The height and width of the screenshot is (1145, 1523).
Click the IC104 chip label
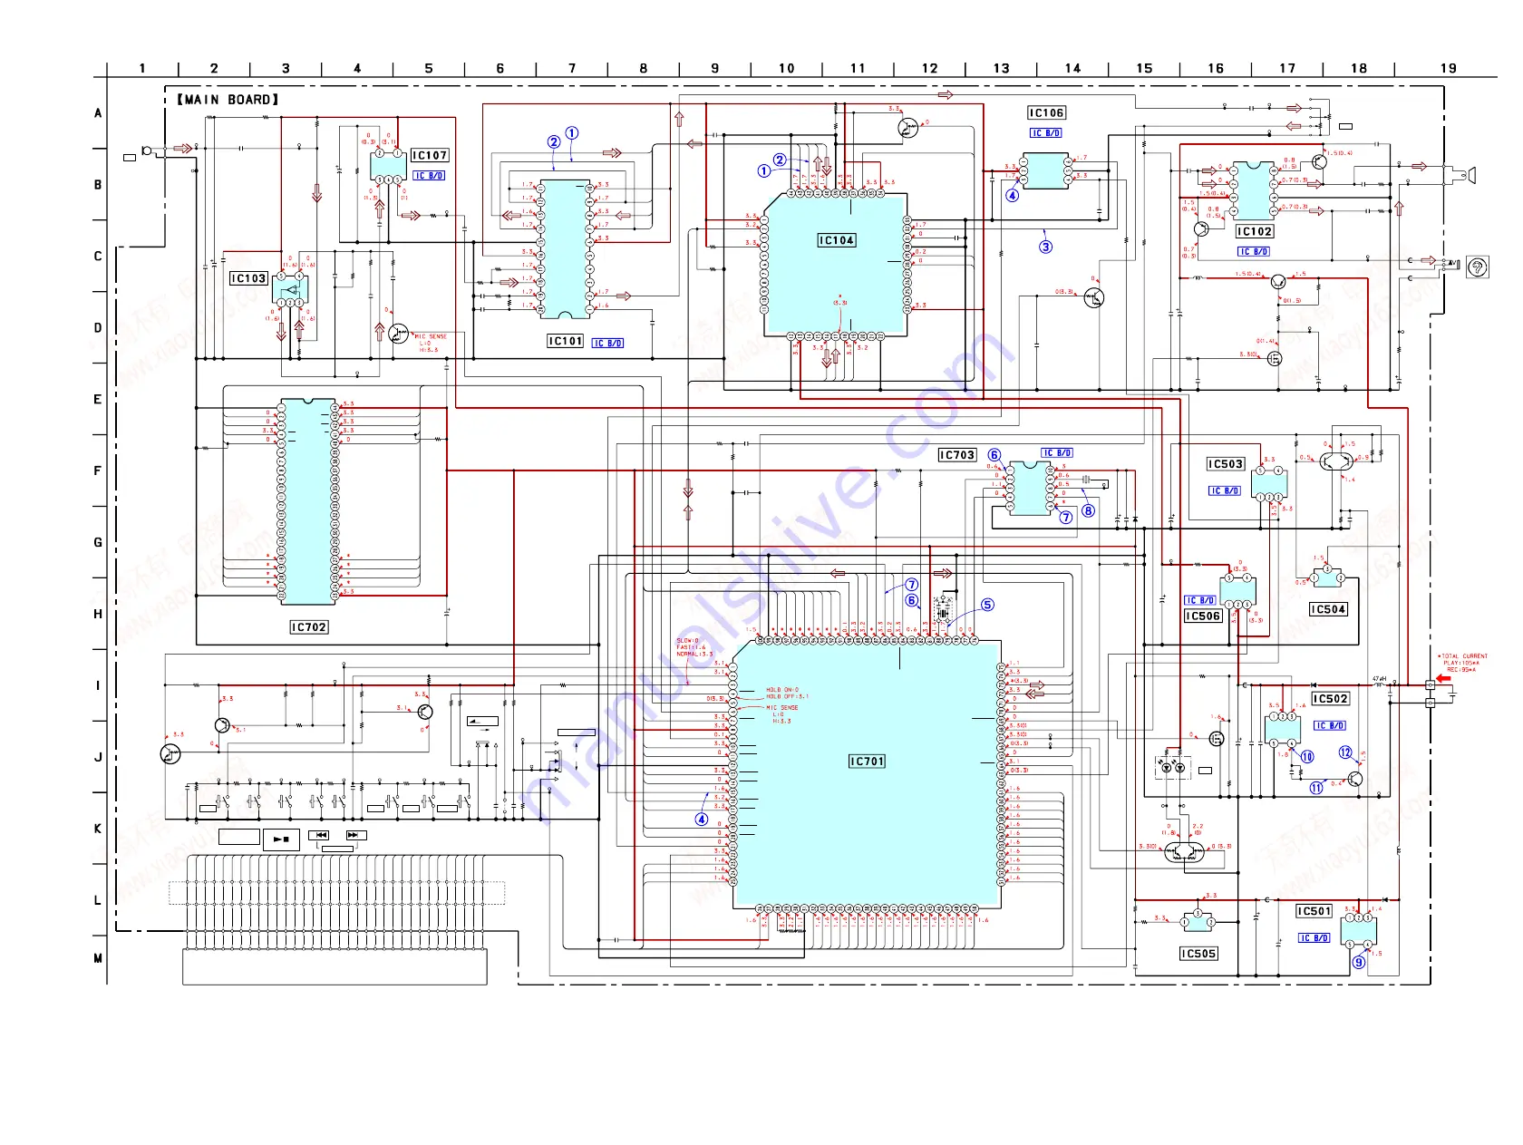(837, 240)
